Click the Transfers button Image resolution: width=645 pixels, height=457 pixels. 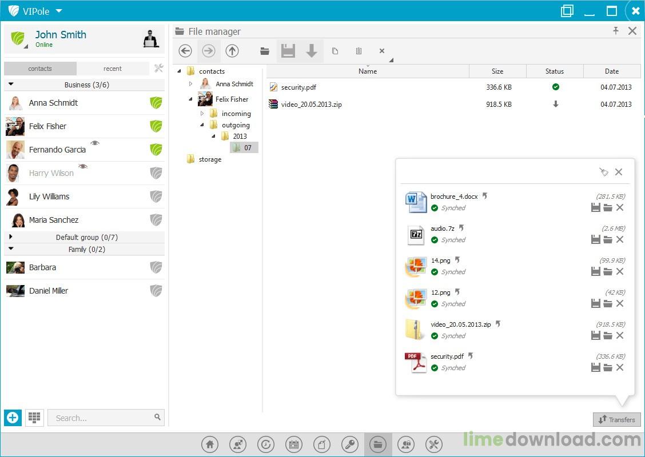616,419
